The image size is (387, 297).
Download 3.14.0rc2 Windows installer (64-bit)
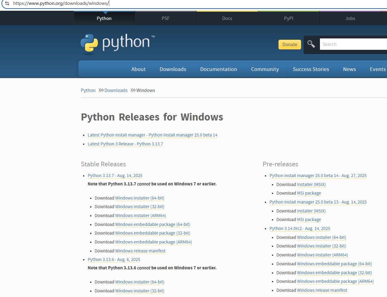[321, 237]
